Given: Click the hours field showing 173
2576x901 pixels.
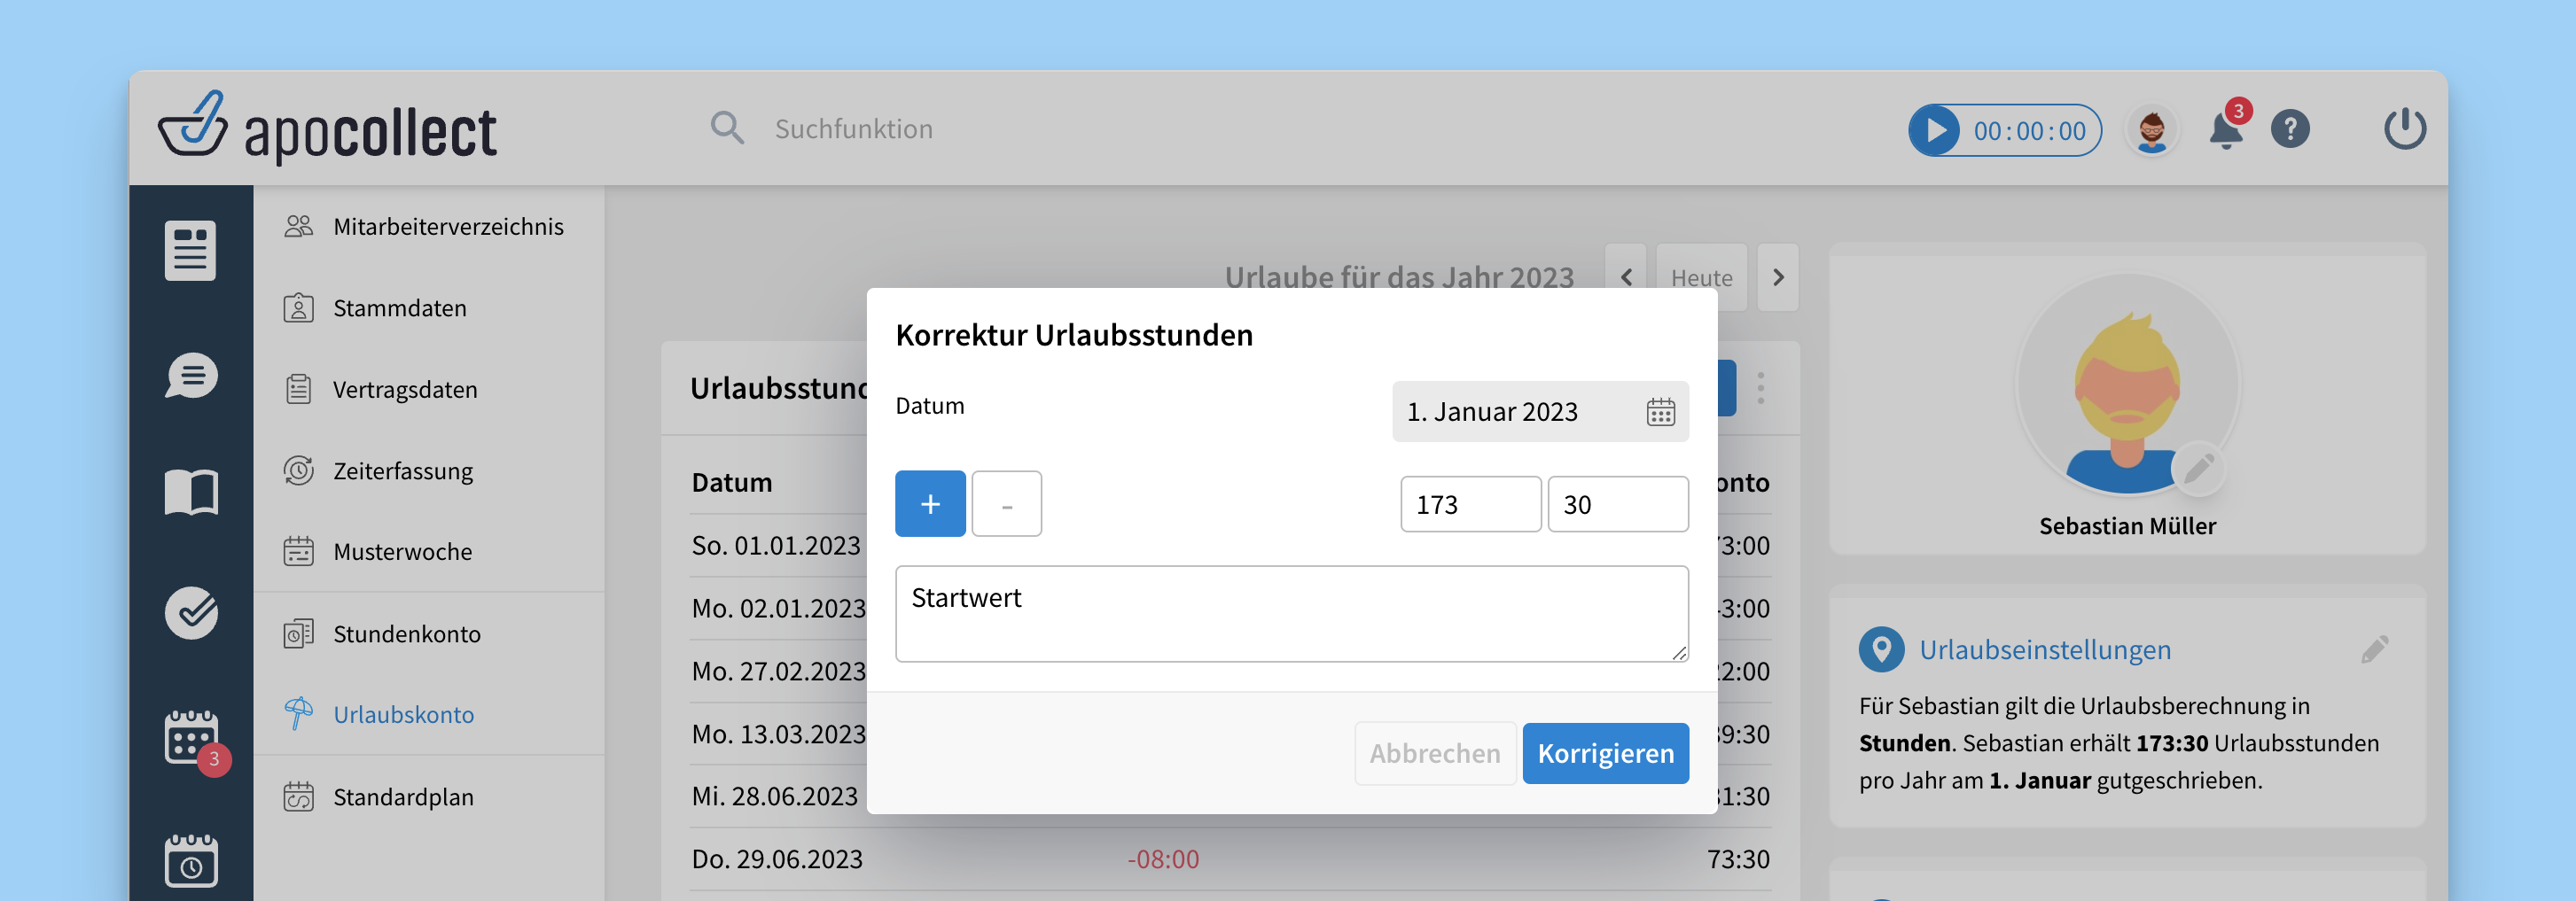Looking at the screenshot, I should click(x=1469, y=504).
